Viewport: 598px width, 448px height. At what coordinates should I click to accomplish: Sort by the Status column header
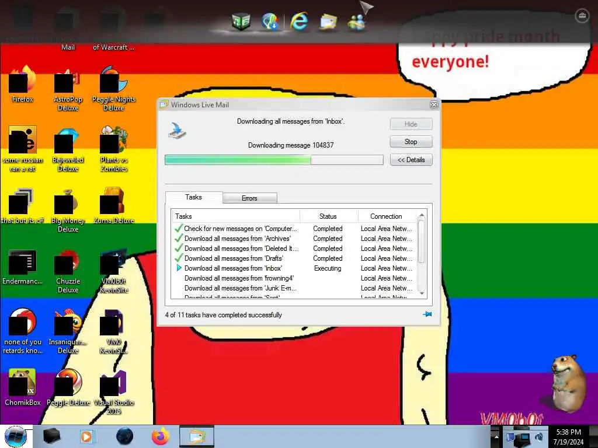(x=328, y=216)
